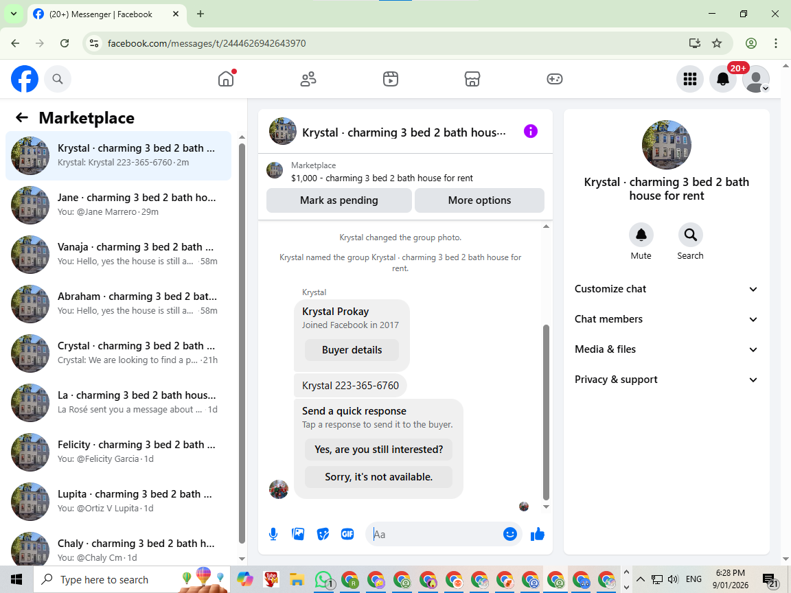Open the Gaming icon in top nav
The width and height of the screenshot is (791, 593).
pos(554,79)
